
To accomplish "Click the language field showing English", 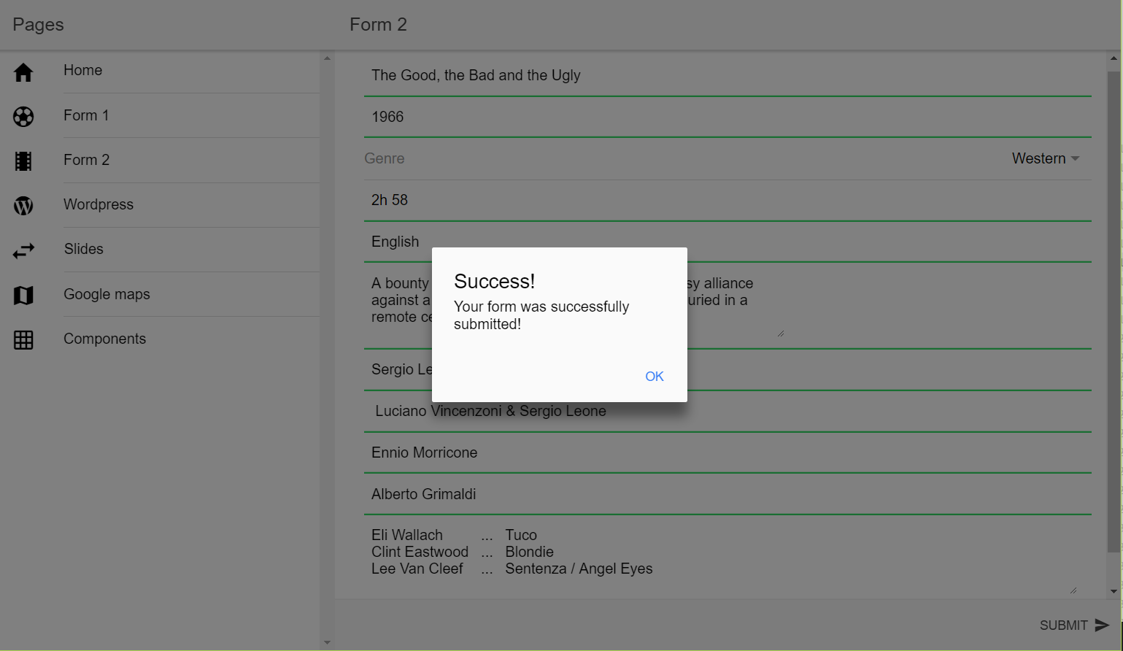I will click(728, 242).
